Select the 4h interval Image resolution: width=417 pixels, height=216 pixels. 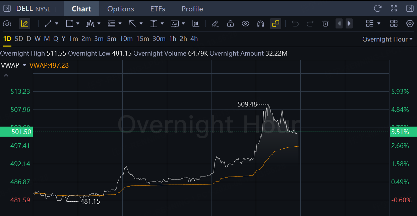[194, 39]
